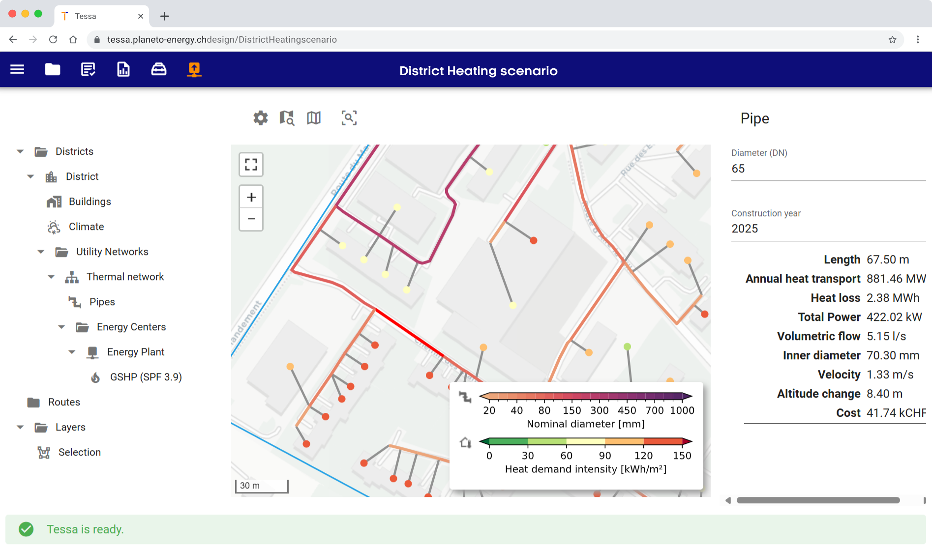932x548 pixels.
Task: Click the Buildings icon in tree
Action: coord(54,202)
